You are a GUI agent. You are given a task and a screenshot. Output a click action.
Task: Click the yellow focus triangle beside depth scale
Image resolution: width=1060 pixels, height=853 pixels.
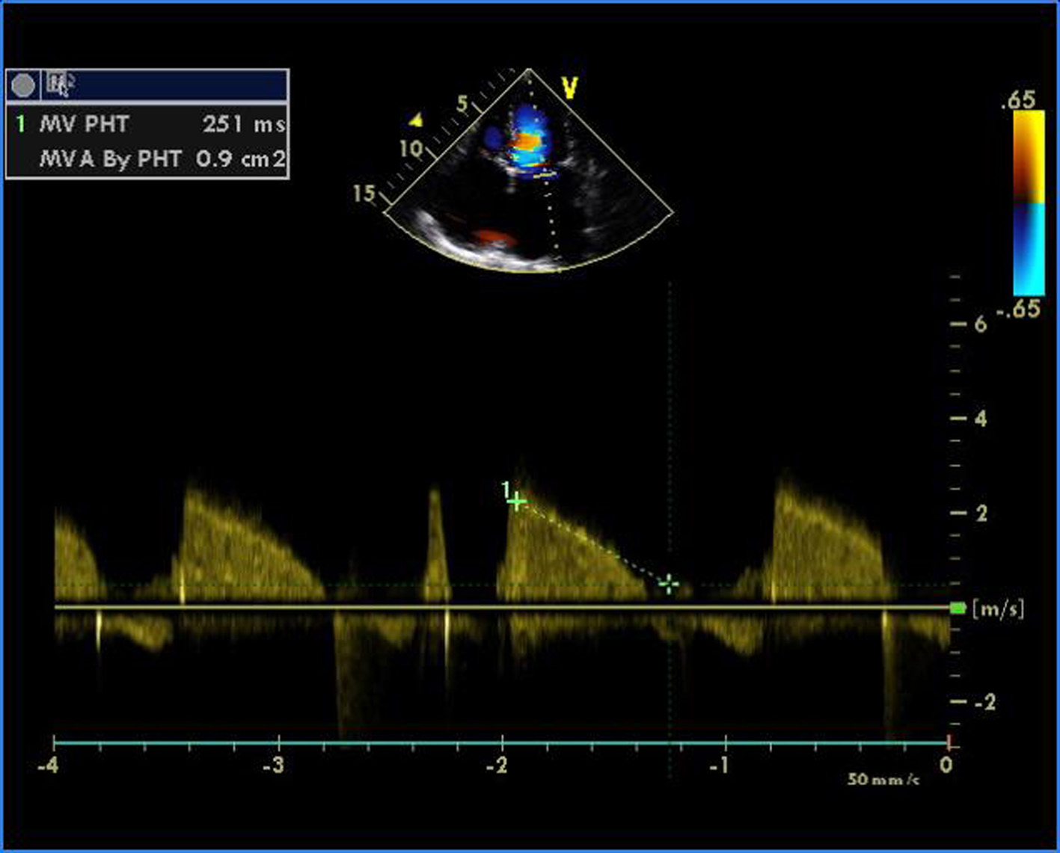[x=415, y=119]
